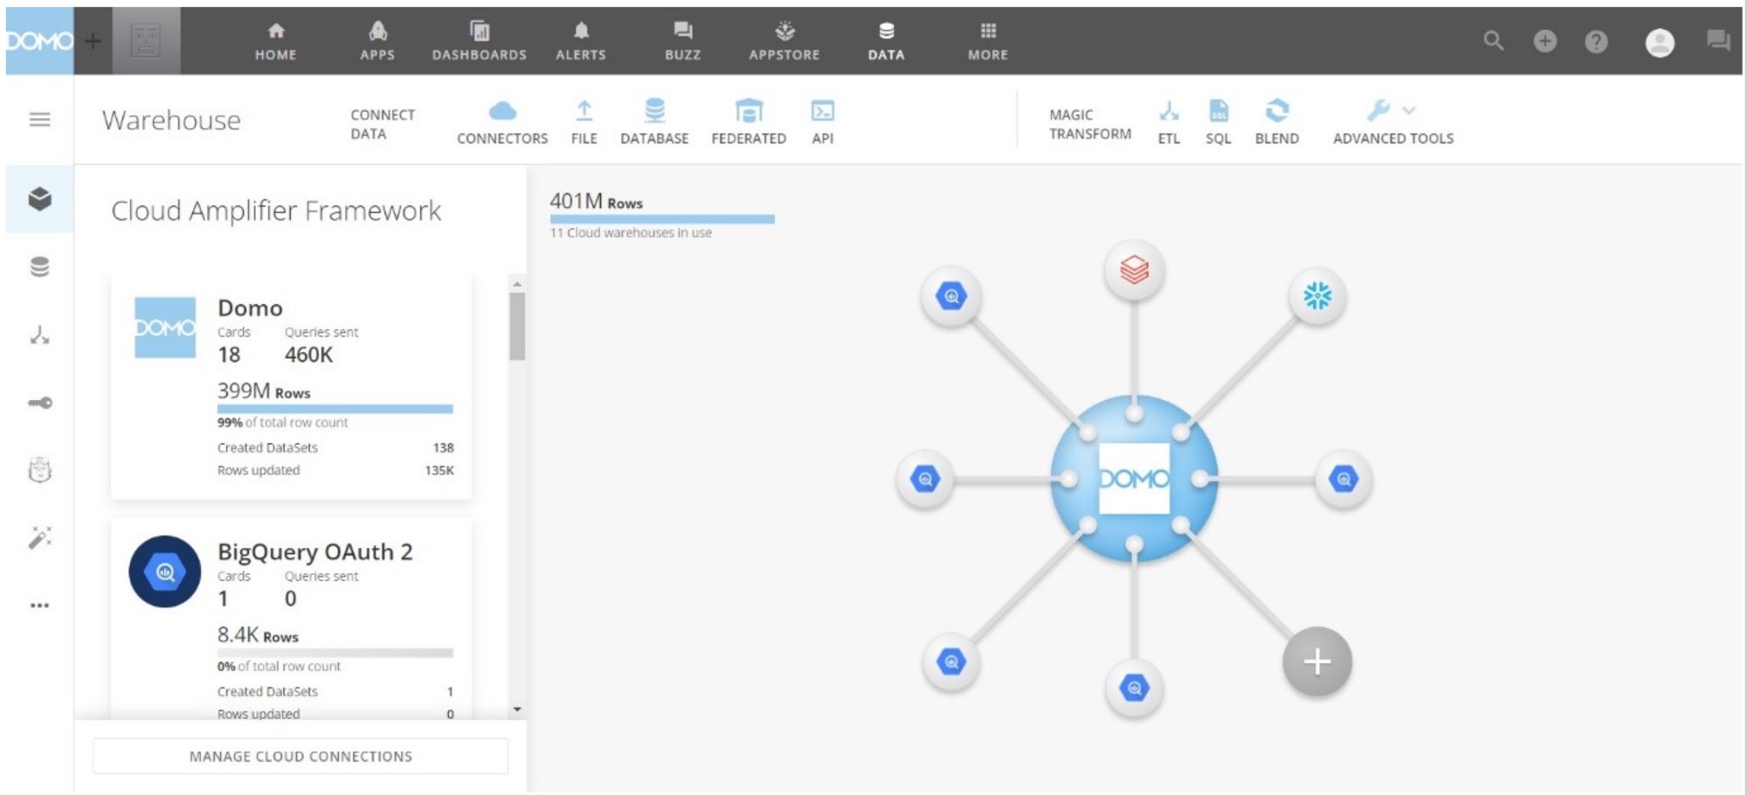This screenshot has height=795, width=1747.
Task: Click the Manage Cloud Connections button
Action: click(300, 756)
